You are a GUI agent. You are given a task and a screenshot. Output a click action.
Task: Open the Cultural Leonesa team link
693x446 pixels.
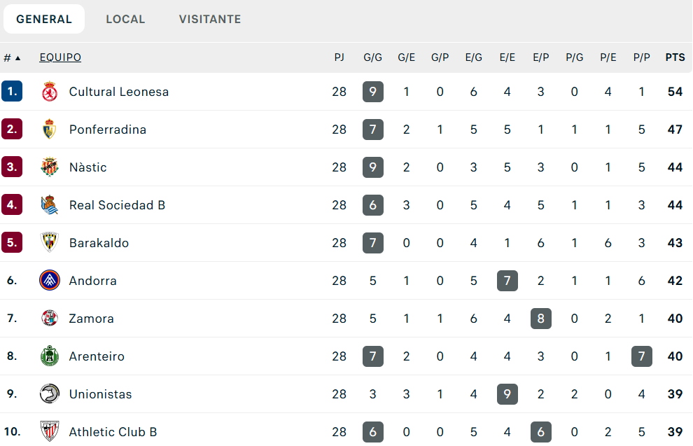coord(119,92)
